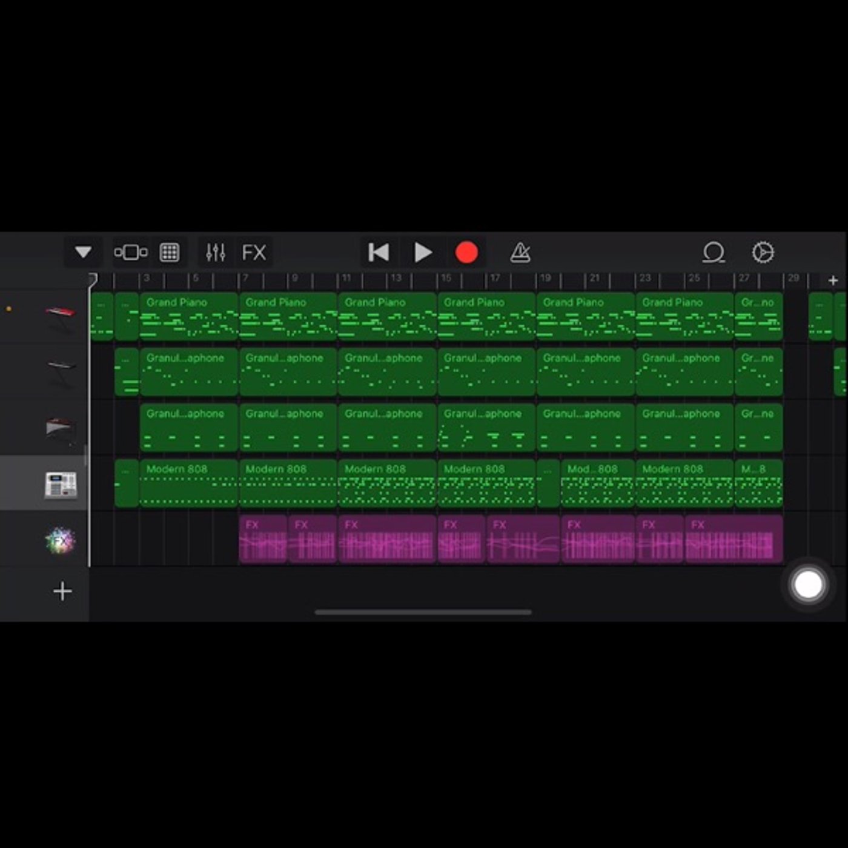Viewport: 848px width, 848px height.
Task: Open the track mixer controls
Action: 216,252
